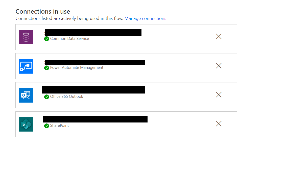Remove the SharePoint connection
The width and height of the screenshot is (287, 186).
coord(219,124)
